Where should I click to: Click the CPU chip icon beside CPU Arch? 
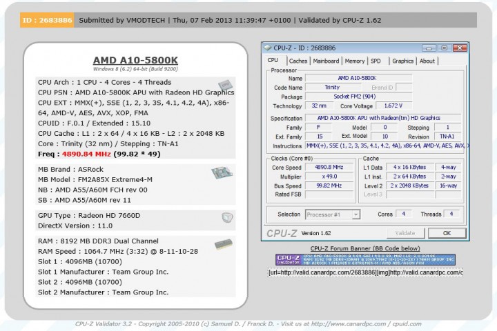(x=225, y=85)
